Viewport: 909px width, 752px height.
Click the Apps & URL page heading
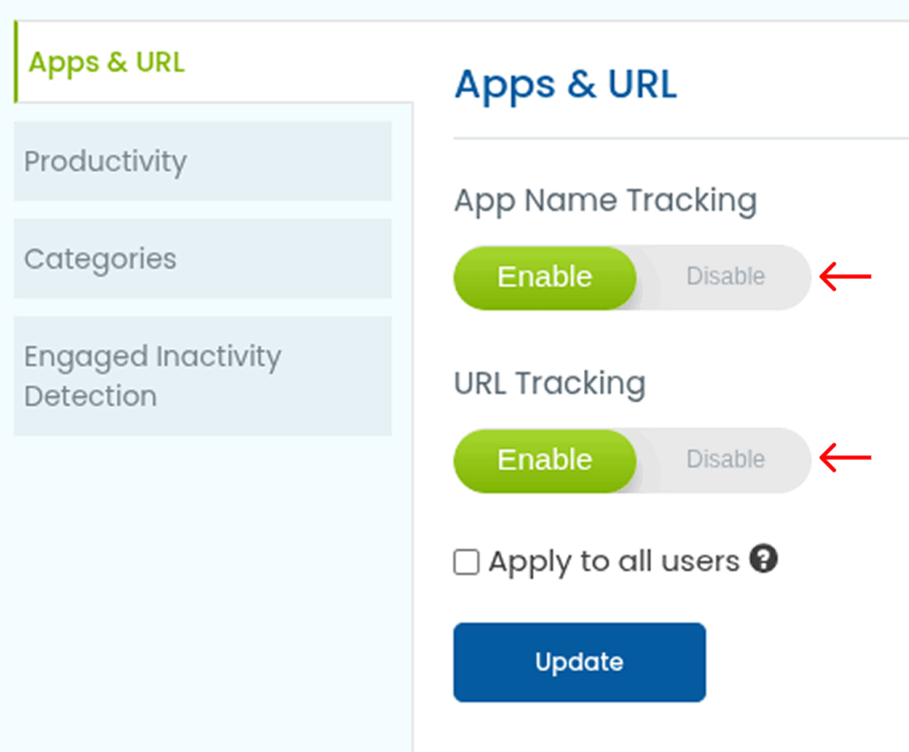(565, 85)
